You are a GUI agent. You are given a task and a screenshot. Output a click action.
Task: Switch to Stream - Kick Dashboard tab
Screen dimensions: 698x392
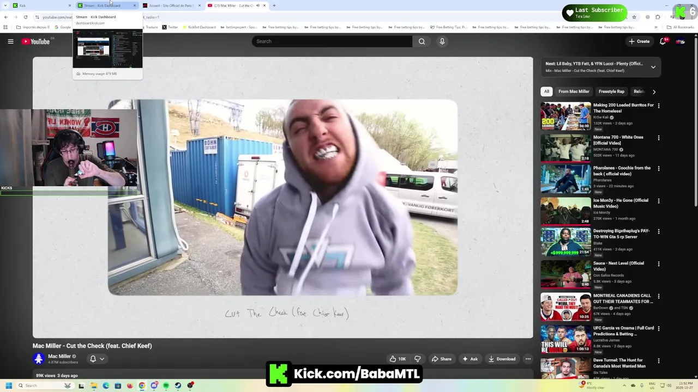click(106, 5)
